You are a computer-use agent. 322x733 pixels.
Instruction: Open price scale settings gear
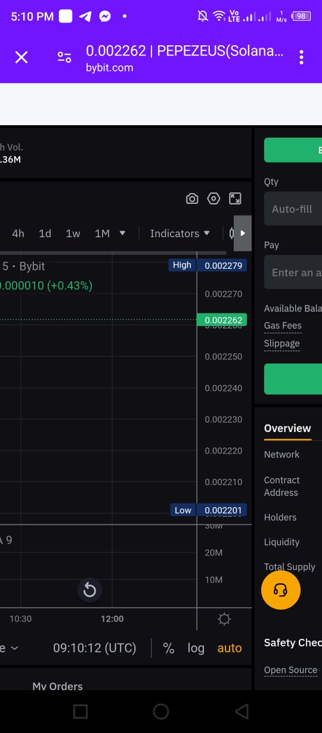click(224, 619)
